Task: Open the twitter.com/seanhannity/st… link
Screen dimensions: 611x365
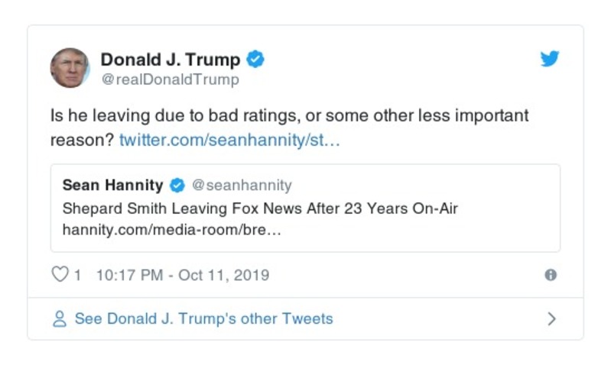Action: pos(229,141)
